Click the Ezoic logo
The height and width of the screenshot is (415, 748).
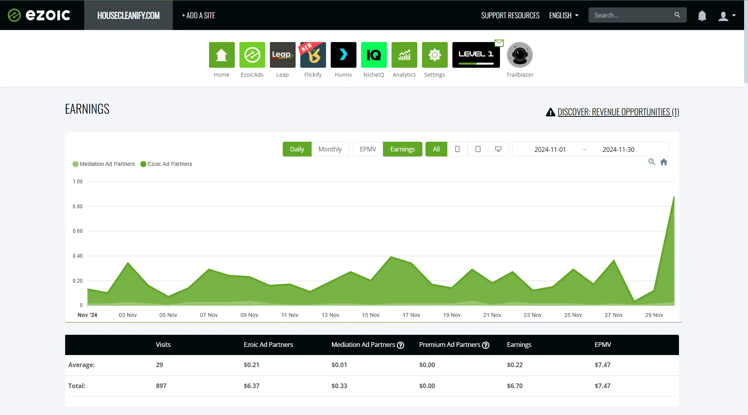point(39,15)
